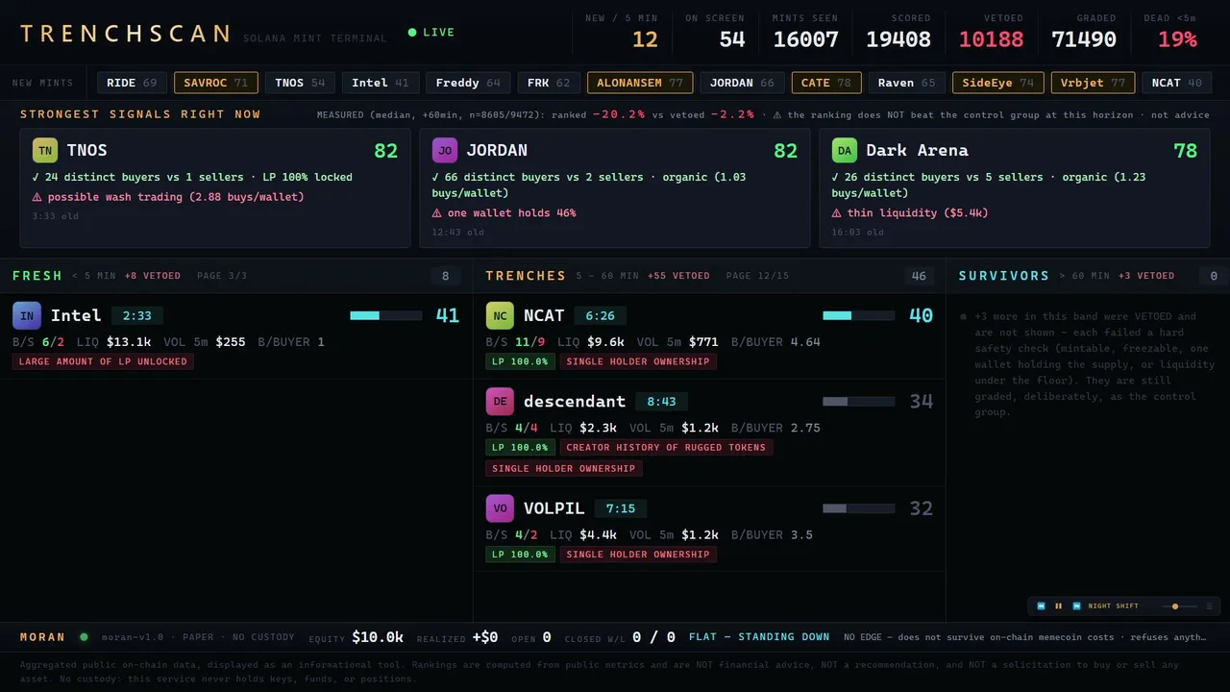This screenshot has width=1230, height=692.
Task: Select the Intel 41 mint chip
Action: click(x=380, y=83)
